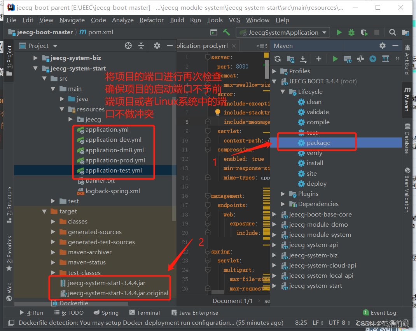
Task: Open the Refactor menu
Action: tap(152, 20)
